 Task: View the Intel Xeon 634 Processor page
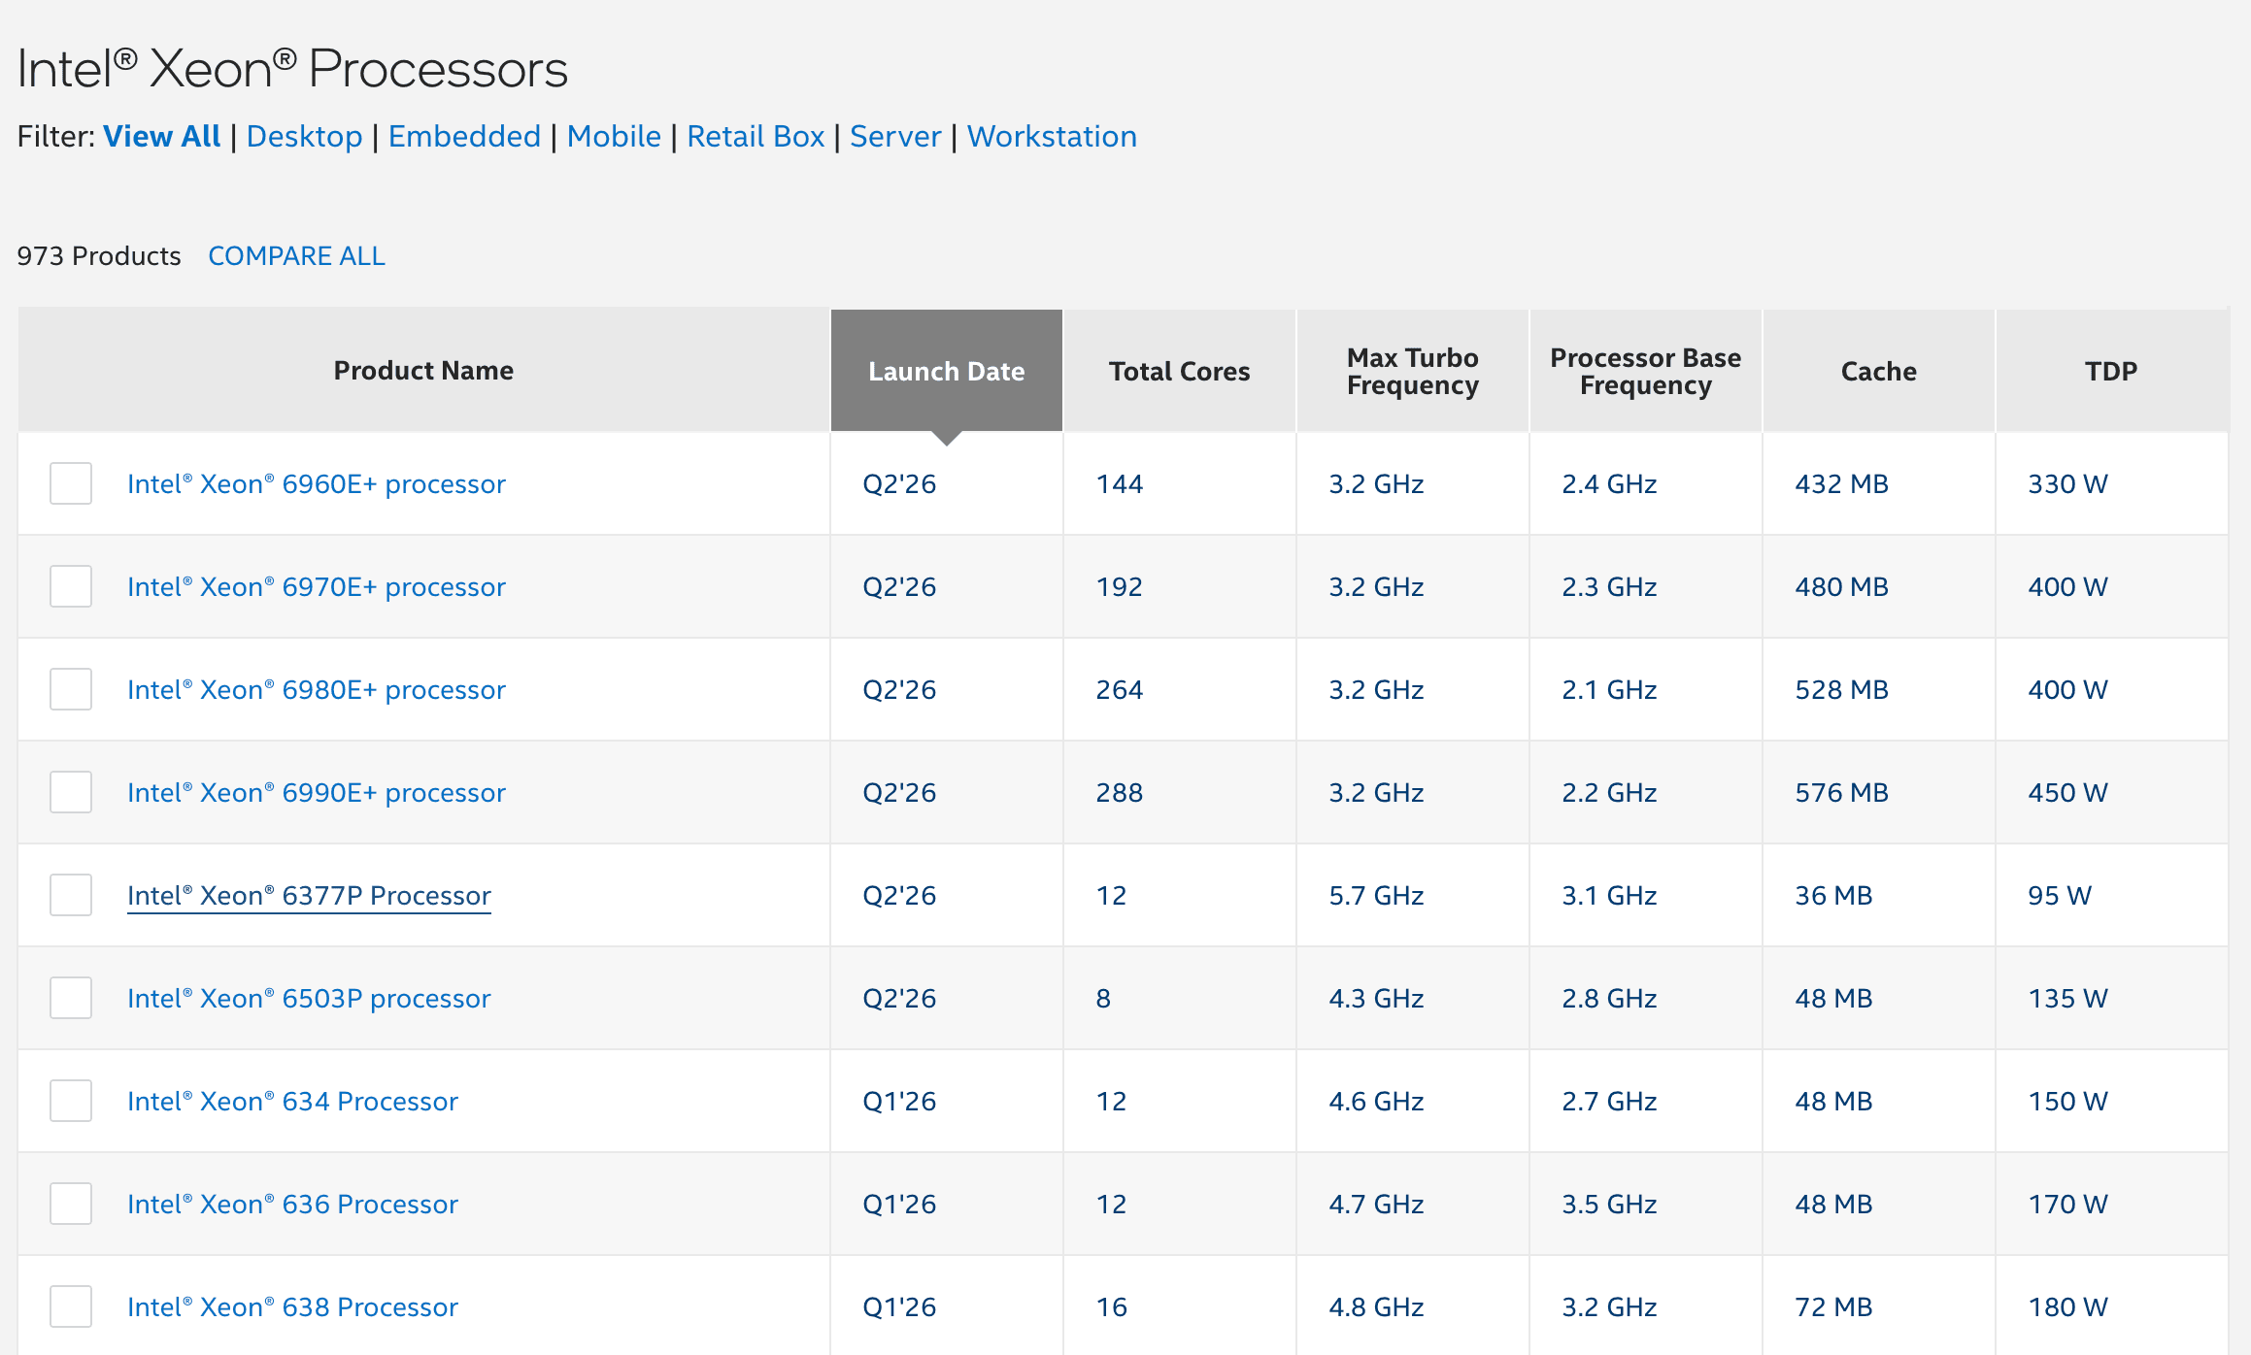pyautogui.click(x=292, y=1101)
